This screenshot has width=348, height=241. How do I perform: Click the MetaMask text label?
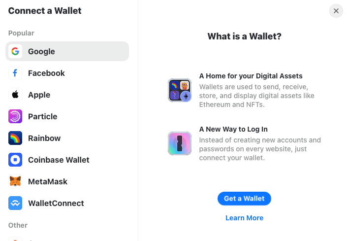(48, 181)
